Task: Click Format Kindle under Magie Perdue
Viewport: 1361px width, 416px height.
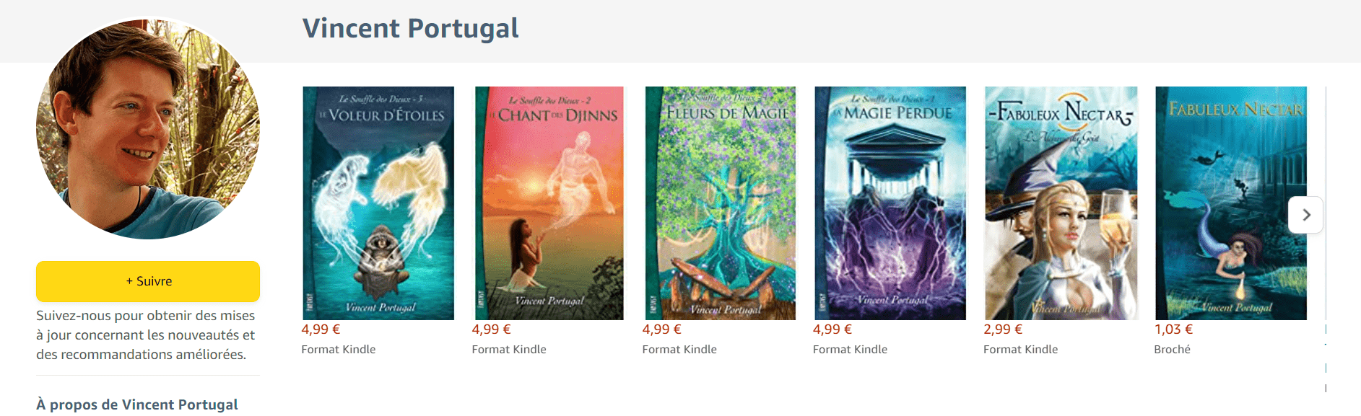Action: tap(850, 349)
